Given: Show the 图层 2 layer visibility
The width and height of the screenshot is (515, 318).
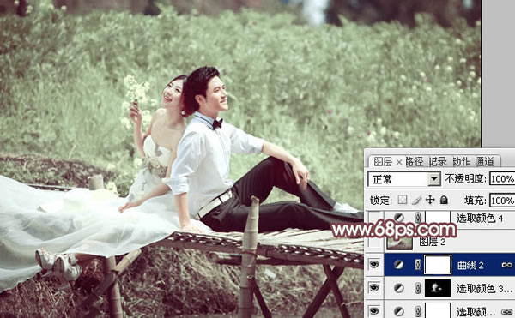Looking at the screenshot, I should pyautogui.click(x=374, y=242).
